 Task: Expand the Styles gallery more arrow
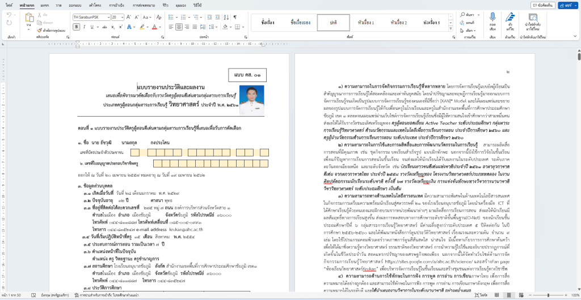tap(450, 29)
